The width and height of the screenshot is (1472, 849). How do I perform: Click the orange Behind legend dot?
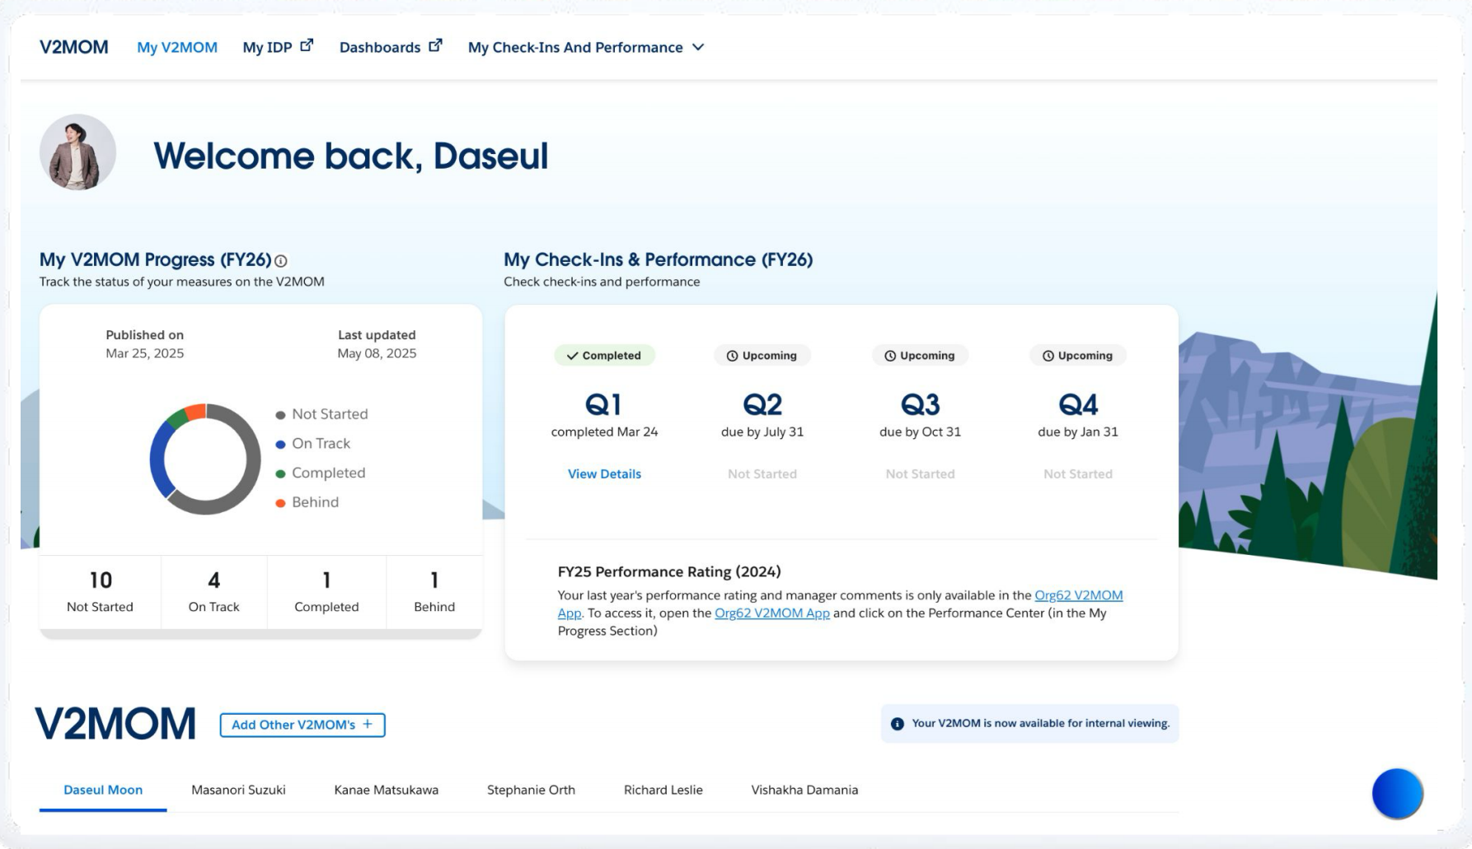point(280,503)
